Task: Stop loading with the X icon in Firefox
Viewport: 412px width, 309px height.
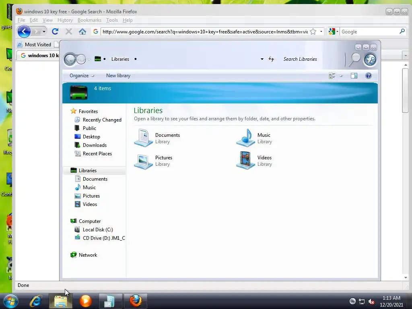Action: [69, 32]
